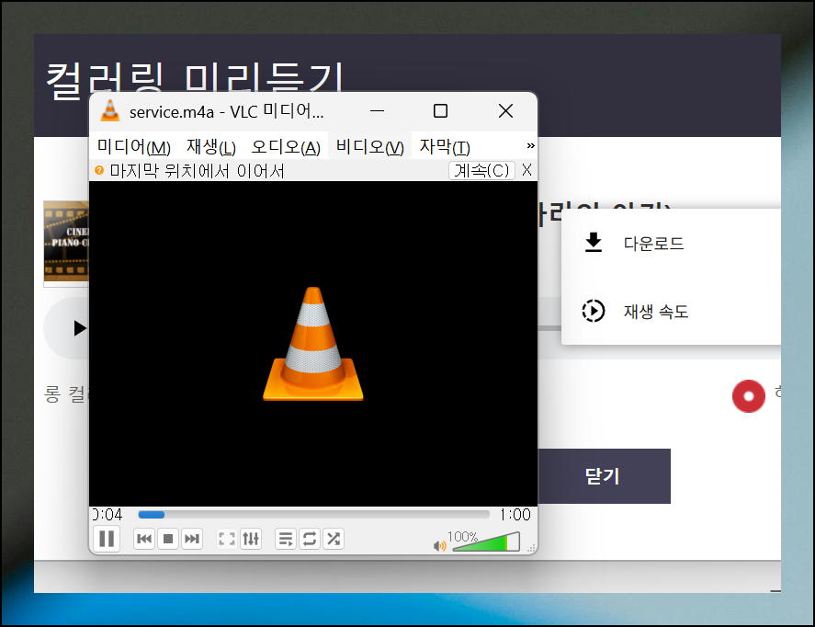Image resolution: width=815 pixels, height=627 pixels.
Task: Click 계속(C) to resume from last position
Action: 481,170
